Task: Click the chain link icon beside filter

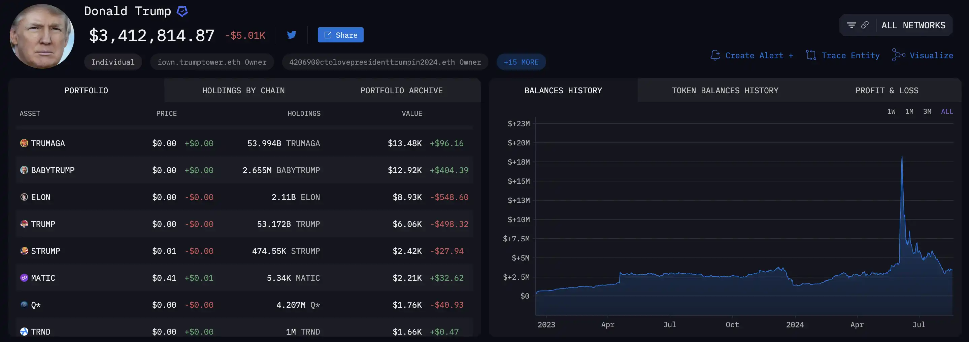Action: click(x=865, y=25)
